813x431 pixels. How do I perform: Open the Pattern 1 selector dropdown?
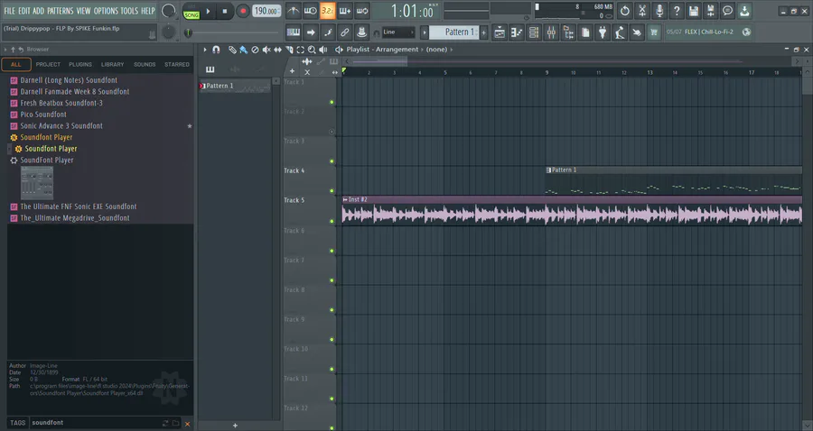tap(456, 32)
